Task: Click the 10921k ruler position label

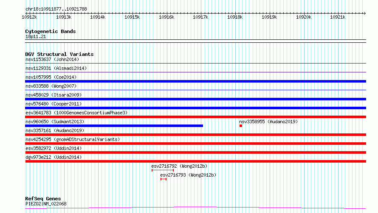Action: tap(338, 17)
